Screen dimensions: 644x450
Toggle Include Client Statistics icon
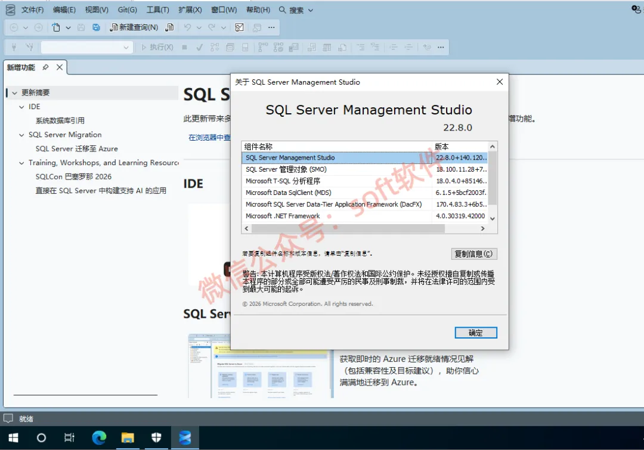(293, 47)
